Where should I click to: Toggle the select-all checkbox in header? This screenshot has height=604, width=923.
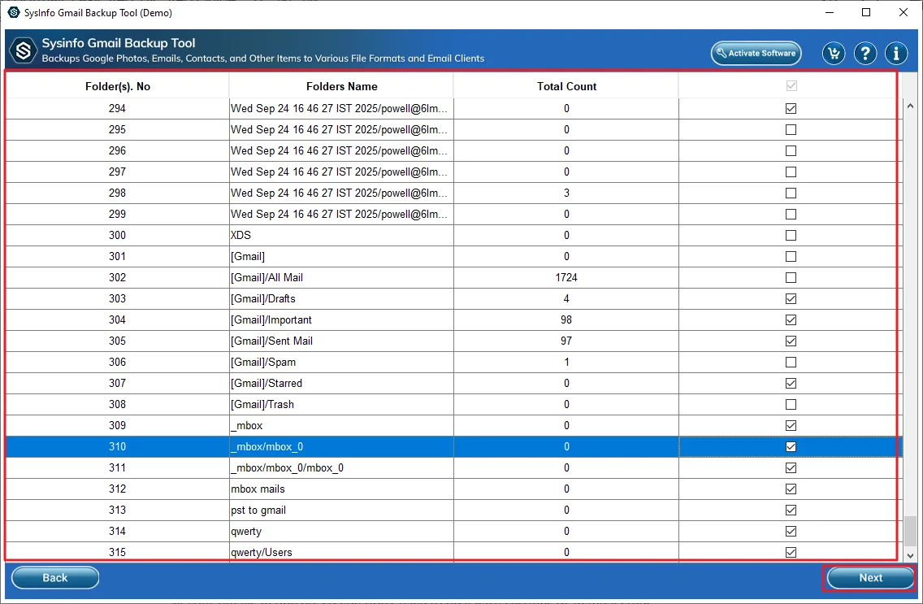tap(791, 86)
